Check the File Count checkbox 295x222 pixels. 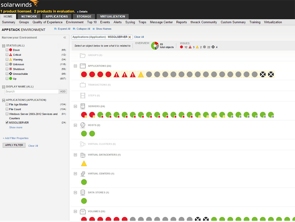click(x=7, y=109)
